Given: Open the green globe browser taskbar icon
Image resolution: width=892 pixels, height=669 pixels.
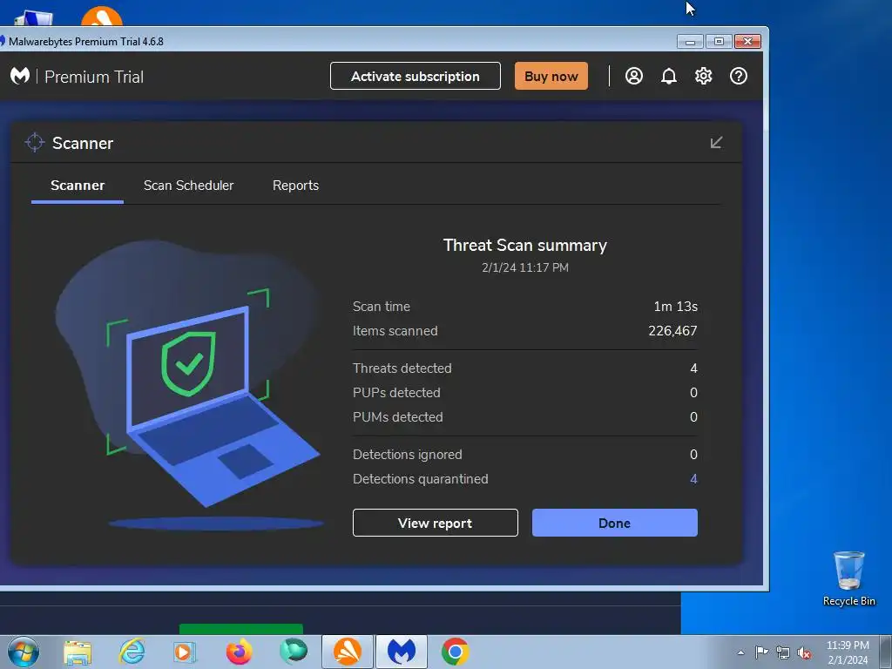Looking at the screenshot, I should pyautogui.click(x=293, y=652).
